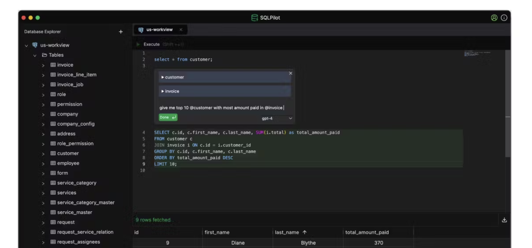This screenshot has height=248, width=532.
Task: Select the service_category table row
Action: click(77, 183)
